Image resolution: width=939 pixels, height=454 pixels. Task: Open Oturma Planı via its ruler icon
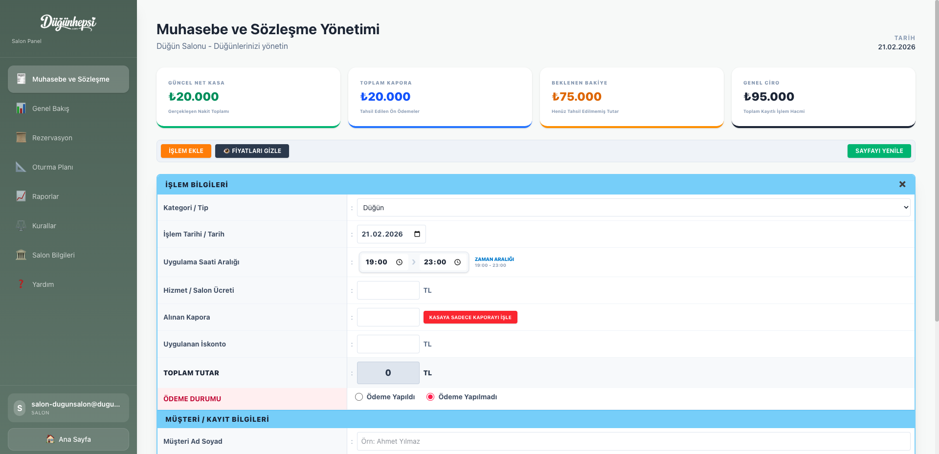tap(21, 167)
